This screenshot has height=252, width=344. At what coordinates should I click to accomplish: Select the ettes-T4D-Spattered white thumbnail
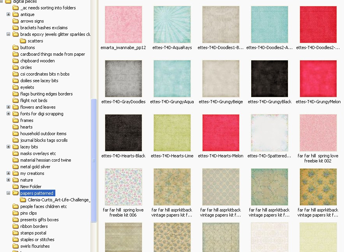click(270, 133)
